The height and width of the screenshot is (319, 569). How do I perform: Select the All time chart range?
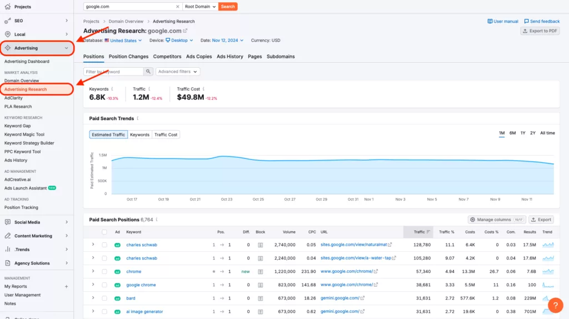click(x=547, y=133)
